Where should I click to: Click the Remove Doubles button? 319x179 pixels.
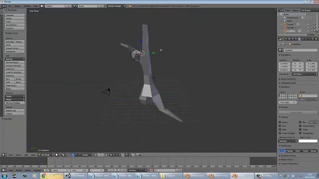tap(14, 103)
